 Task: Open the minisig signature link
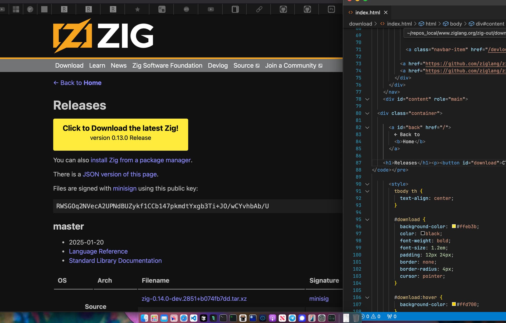(x=319, y=299)
